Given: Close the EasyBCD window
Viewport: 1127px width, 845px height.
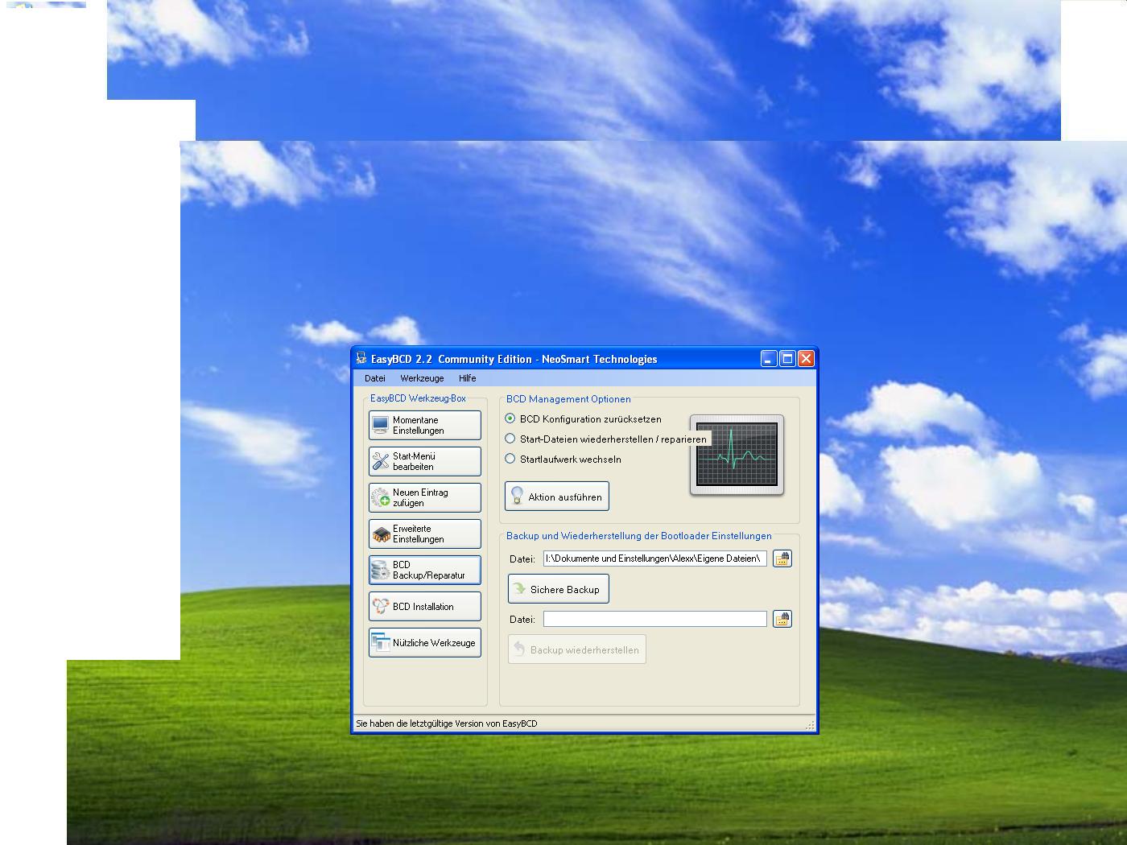Looking at the screenshot, I should click(806, 359).
